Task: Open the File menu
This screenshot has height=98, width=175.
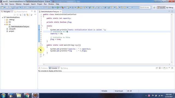Action: 2,4
